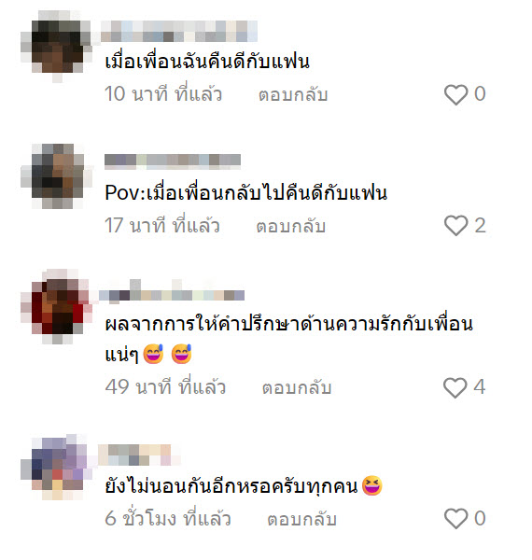
Task: Click the 49 นาที ที่แล้ว timestamp
Action: 165,386
